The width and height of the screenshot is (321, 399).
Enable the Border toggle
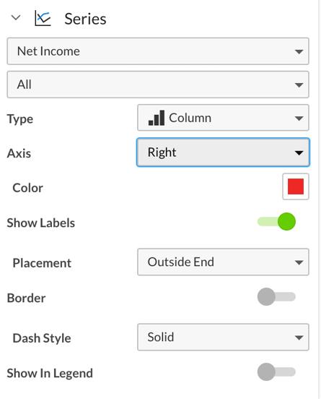(x=276, y=296)
